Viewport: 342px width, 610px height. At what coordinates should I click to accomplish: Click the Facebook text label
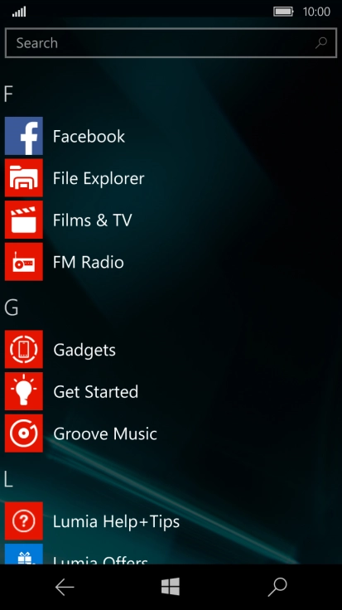pyautogui.click(x=89, y=136)
